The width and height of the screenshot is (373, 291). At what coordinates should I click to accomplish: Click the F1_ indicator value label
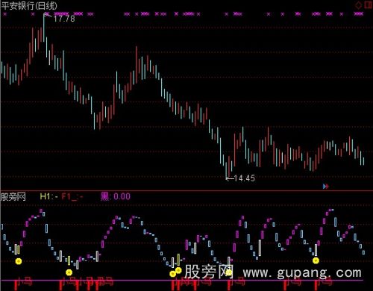pyautogui.click(x=72, y=197)
